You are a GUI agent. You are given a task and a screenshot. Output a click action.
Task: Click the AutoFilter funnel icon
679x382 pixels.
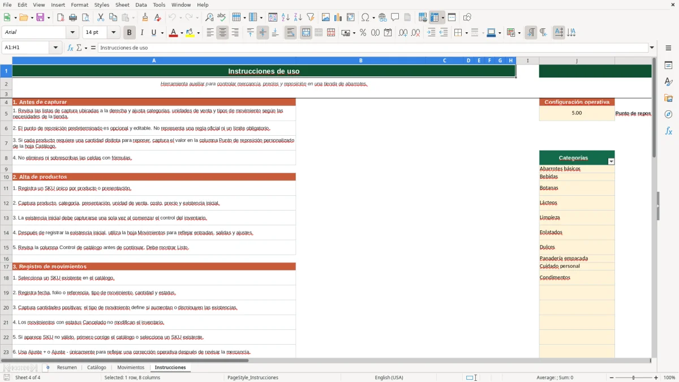point(310,18)
